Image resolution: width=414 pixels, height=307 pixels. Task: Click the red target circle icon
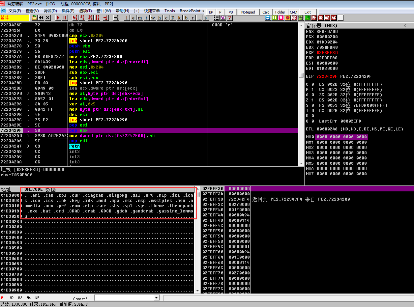pos(294,18)
